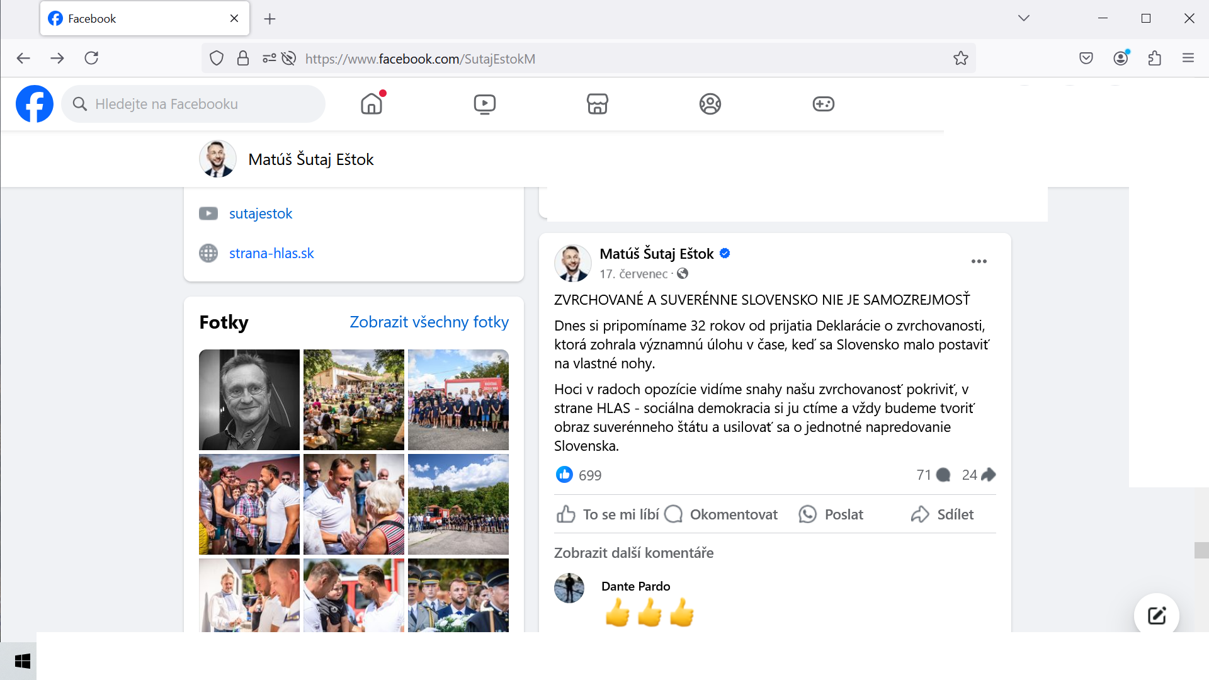
Task: Click the floating new message compose icon
Action: click(1156, 615)
